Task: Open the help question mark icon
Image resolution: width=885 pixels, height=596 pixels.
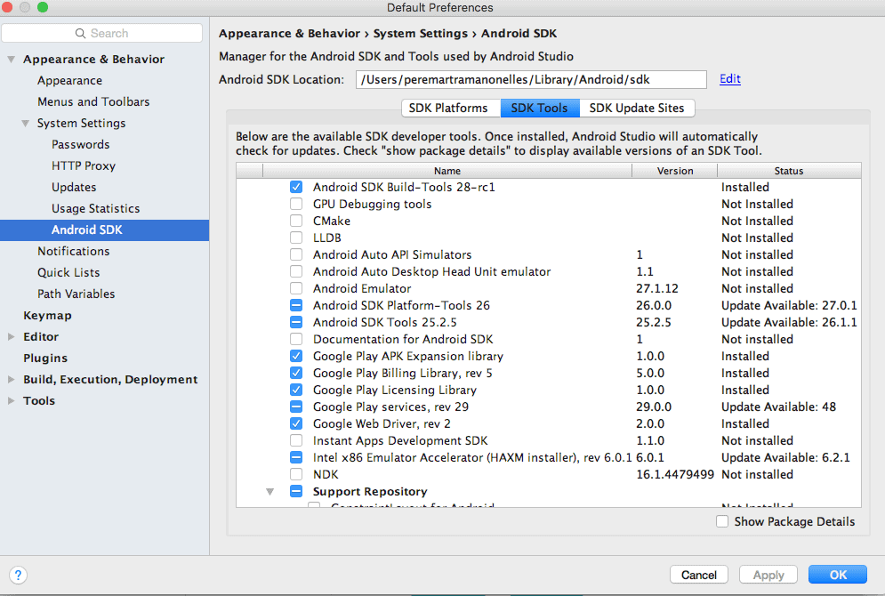Action: click(x=18, y=576)
